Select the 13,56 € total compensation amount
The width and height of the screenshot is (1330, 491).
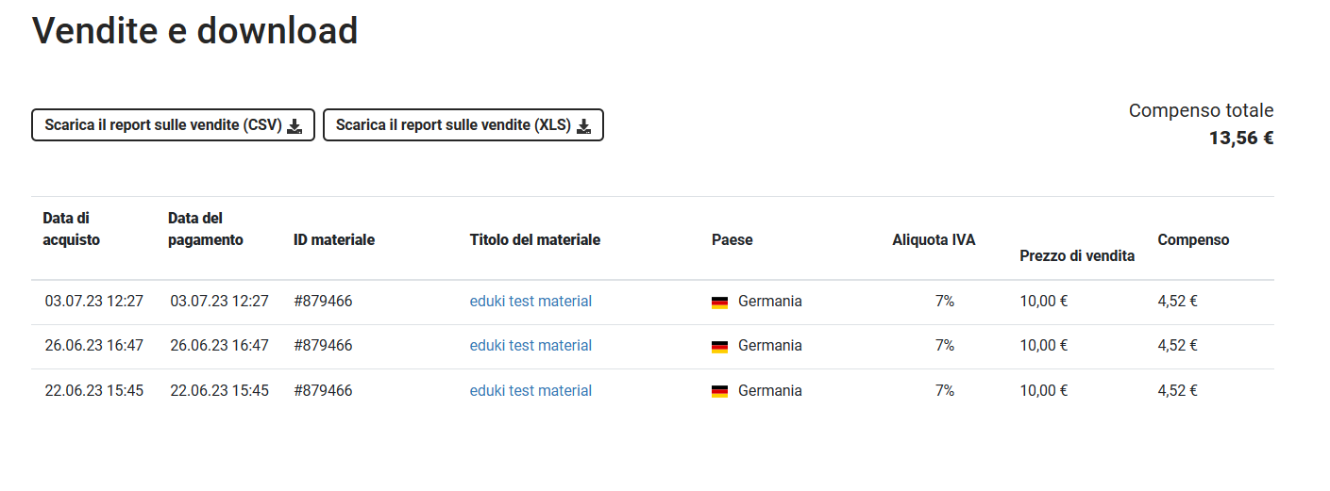[1241, 139]
